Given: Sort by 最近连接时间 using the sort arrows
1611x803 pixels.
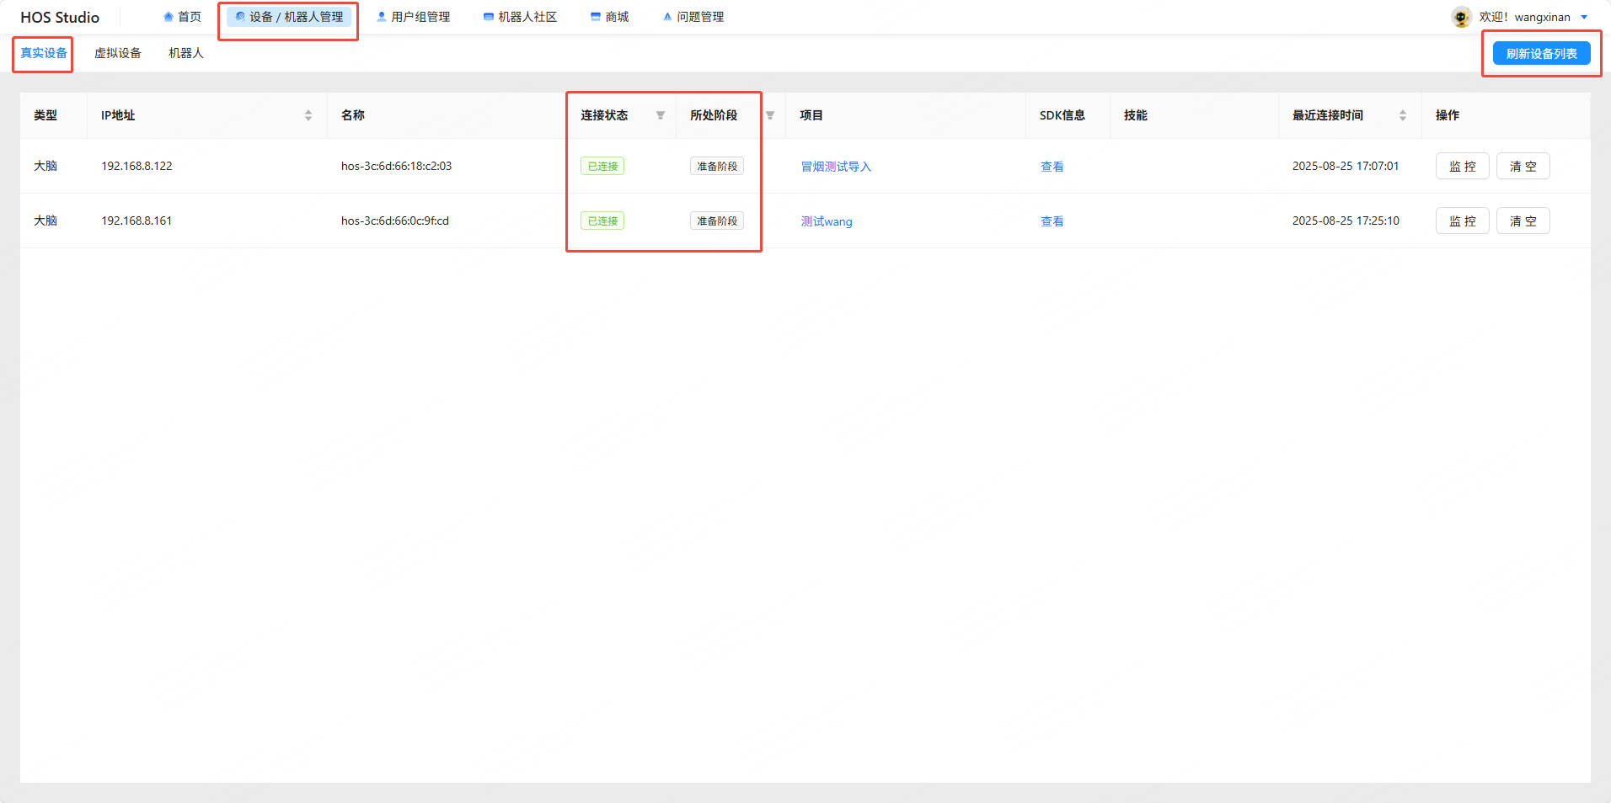Looking at the screenshot, I should point(1403,115).
